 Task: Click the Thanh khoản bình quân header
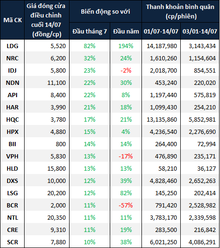(180, 11)
